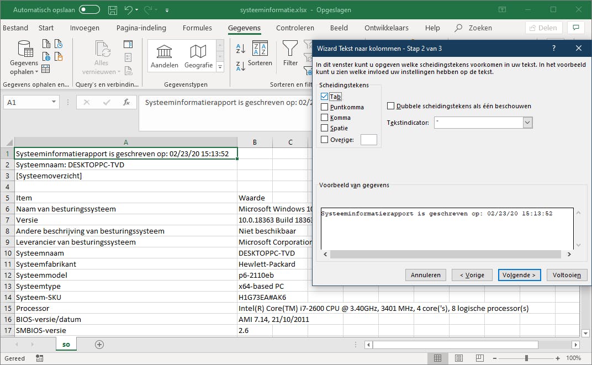Toggle the Automatisch opslaan switch
This screenshot has width=592, height=365.
(89, 10)
